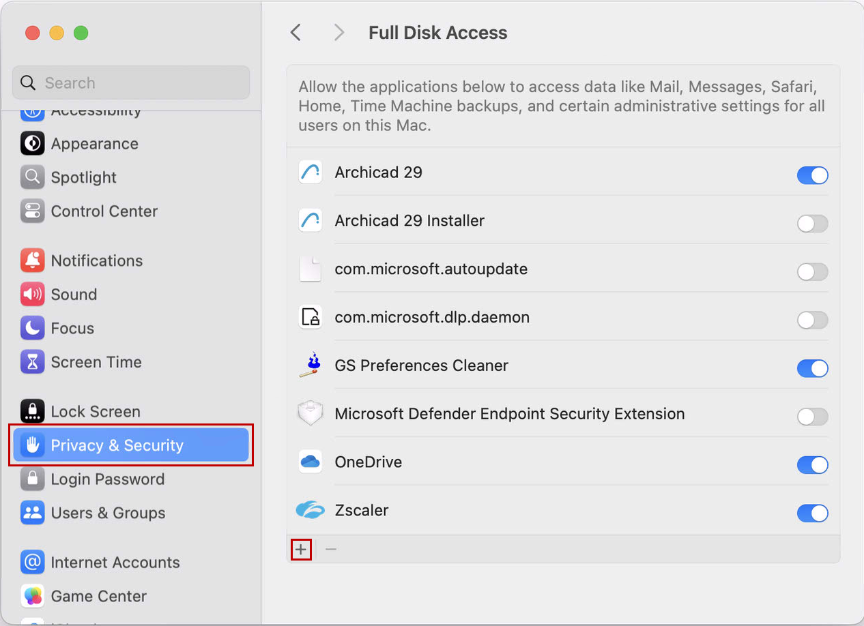Screen dimensions: 864x626
Task: Click the forward navigation chevron
Action: click(x=339, y=32)
